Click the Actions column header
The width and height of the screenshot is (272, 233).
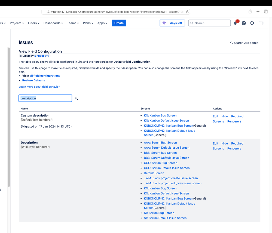[217, 109]
